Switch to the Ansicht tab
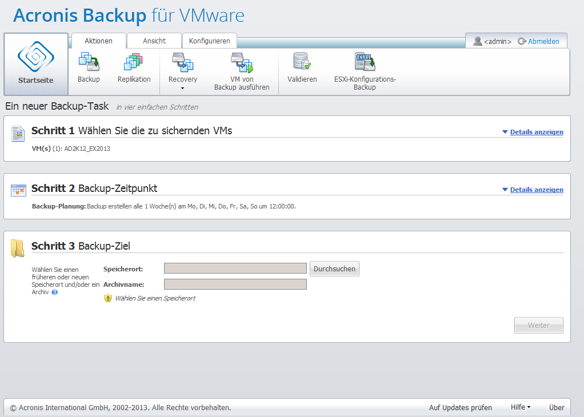584x417 pixels. click(154, 41)
